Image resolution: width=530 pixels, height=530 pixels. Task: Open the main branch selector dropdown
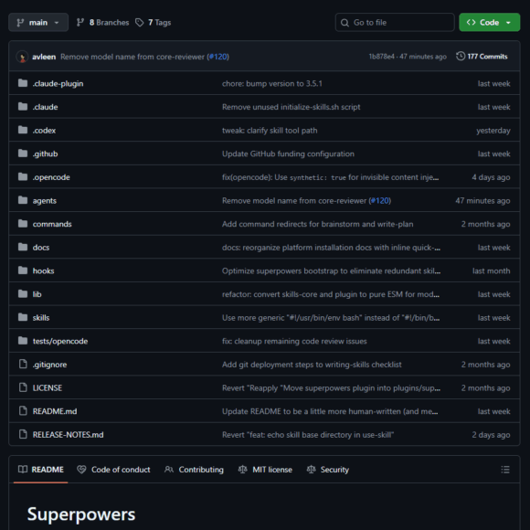pos(38,22)
